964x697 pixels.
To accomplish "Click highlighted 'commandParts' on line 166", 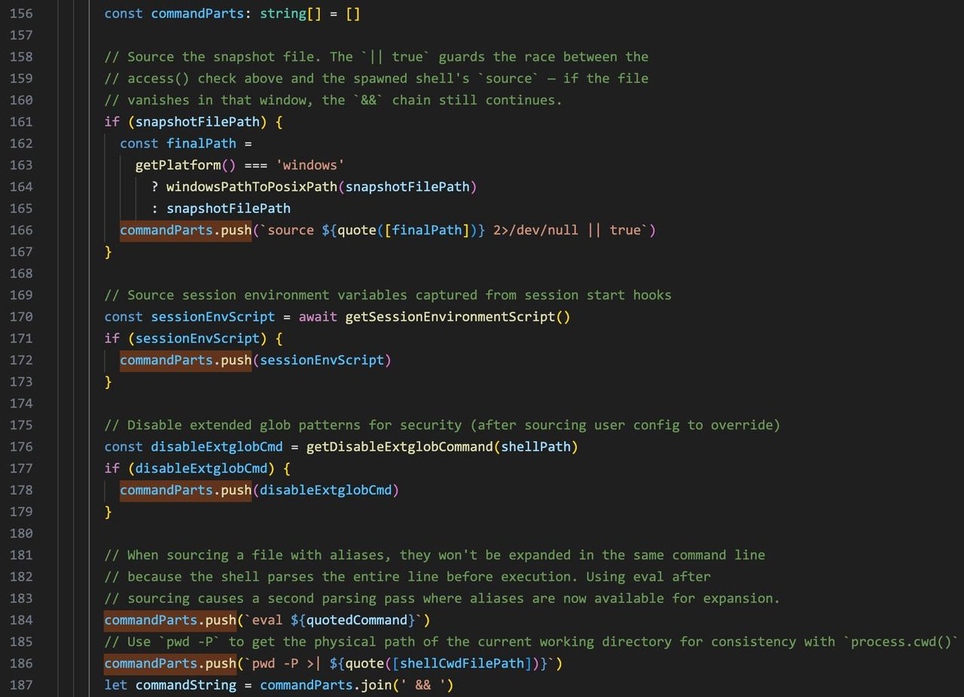I will tap(166, 230).
